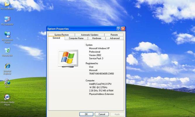Viewport: 195px width, 117px height.
Task: Click the greyed-out Apply button
Action: point(117,114)
